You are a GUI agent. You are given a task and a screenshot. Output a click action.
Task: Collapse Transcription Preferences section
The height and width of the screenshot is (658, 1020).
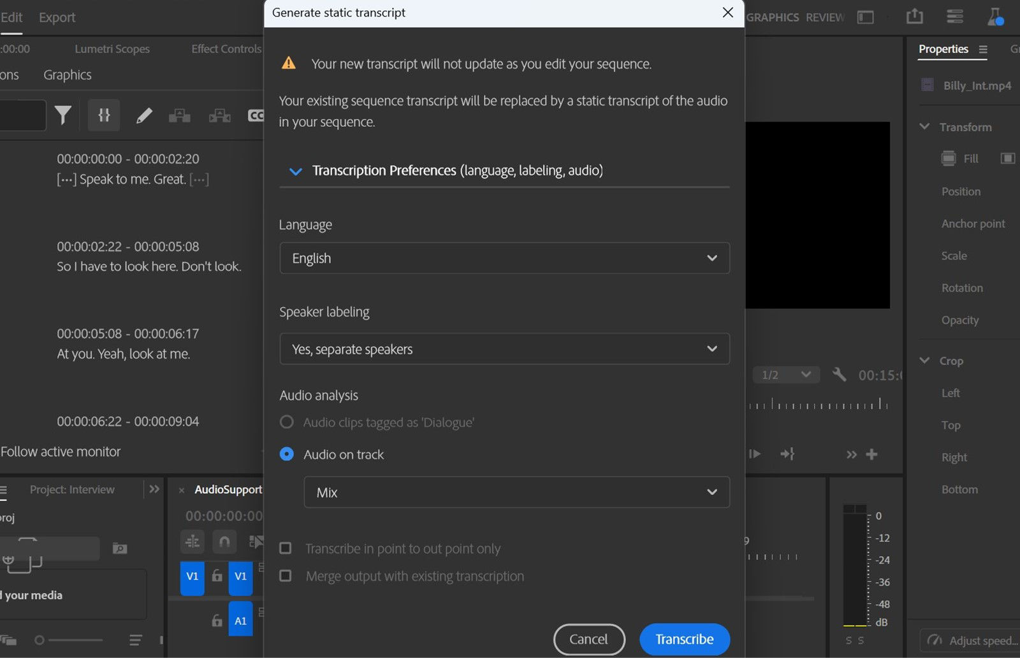click(x=295, y=171)
